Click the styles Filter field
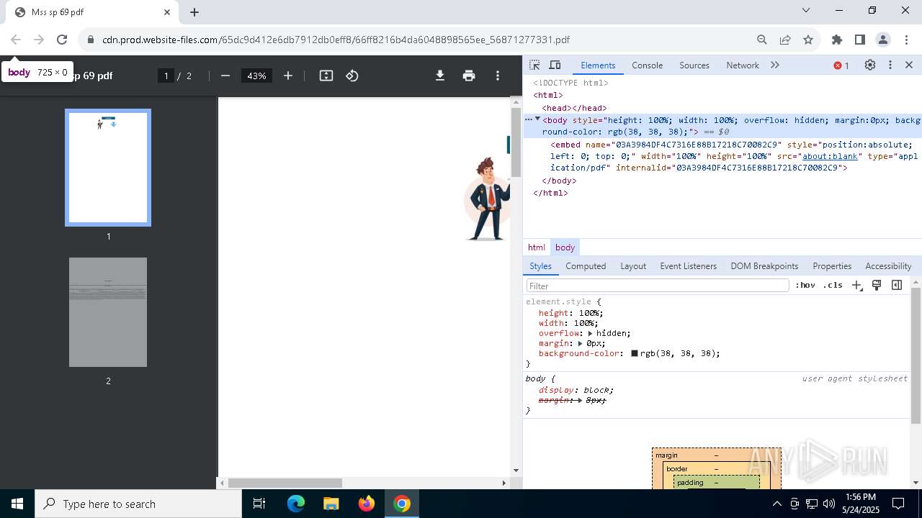Image resolution: width=922 pixels, height=518 pixels. point(658,286)
